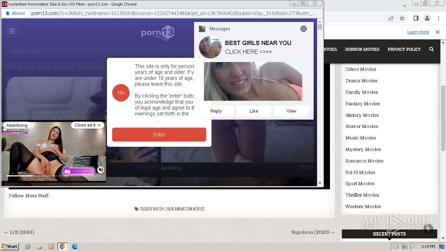Screen dimensions: 446x251
Task: Click the site search magnifier icon
Action: 431,50
